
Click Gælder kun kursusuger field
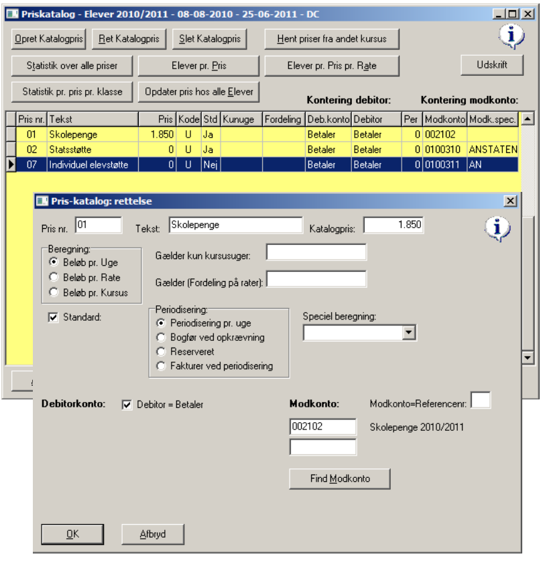pyautogui.click(x=316, y=252)
